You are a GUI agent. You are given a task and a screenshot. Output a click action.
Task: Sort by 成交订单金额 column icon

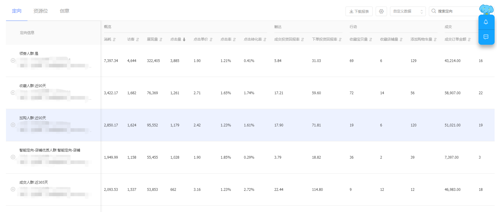point(469,39)
